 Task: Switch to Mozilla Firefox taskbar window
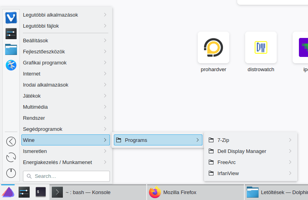tap(195, 192)
